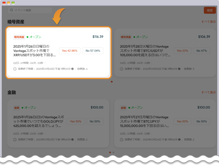Open すべて表示 for 金融 section
219x166 pixels.
209,92
